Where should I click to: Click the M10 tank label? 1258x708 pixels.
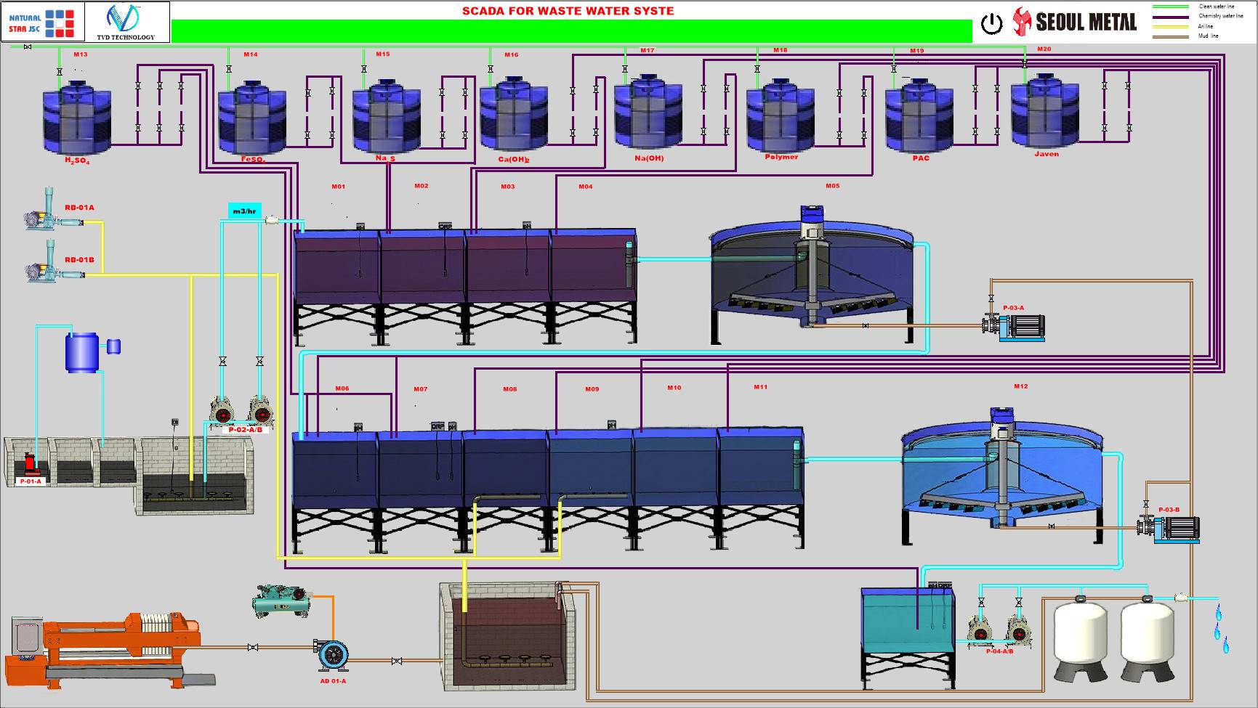[674, 388]
